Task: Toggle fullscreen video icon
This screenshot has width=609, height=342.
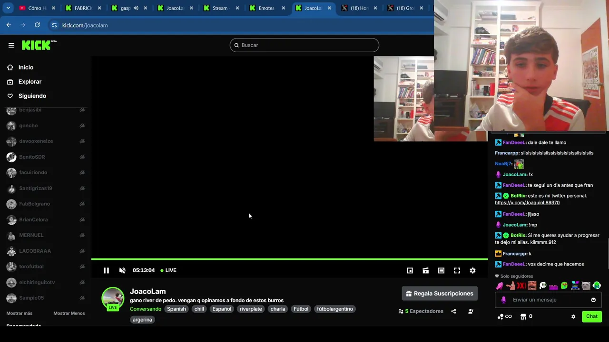Action: coord(457,270)
